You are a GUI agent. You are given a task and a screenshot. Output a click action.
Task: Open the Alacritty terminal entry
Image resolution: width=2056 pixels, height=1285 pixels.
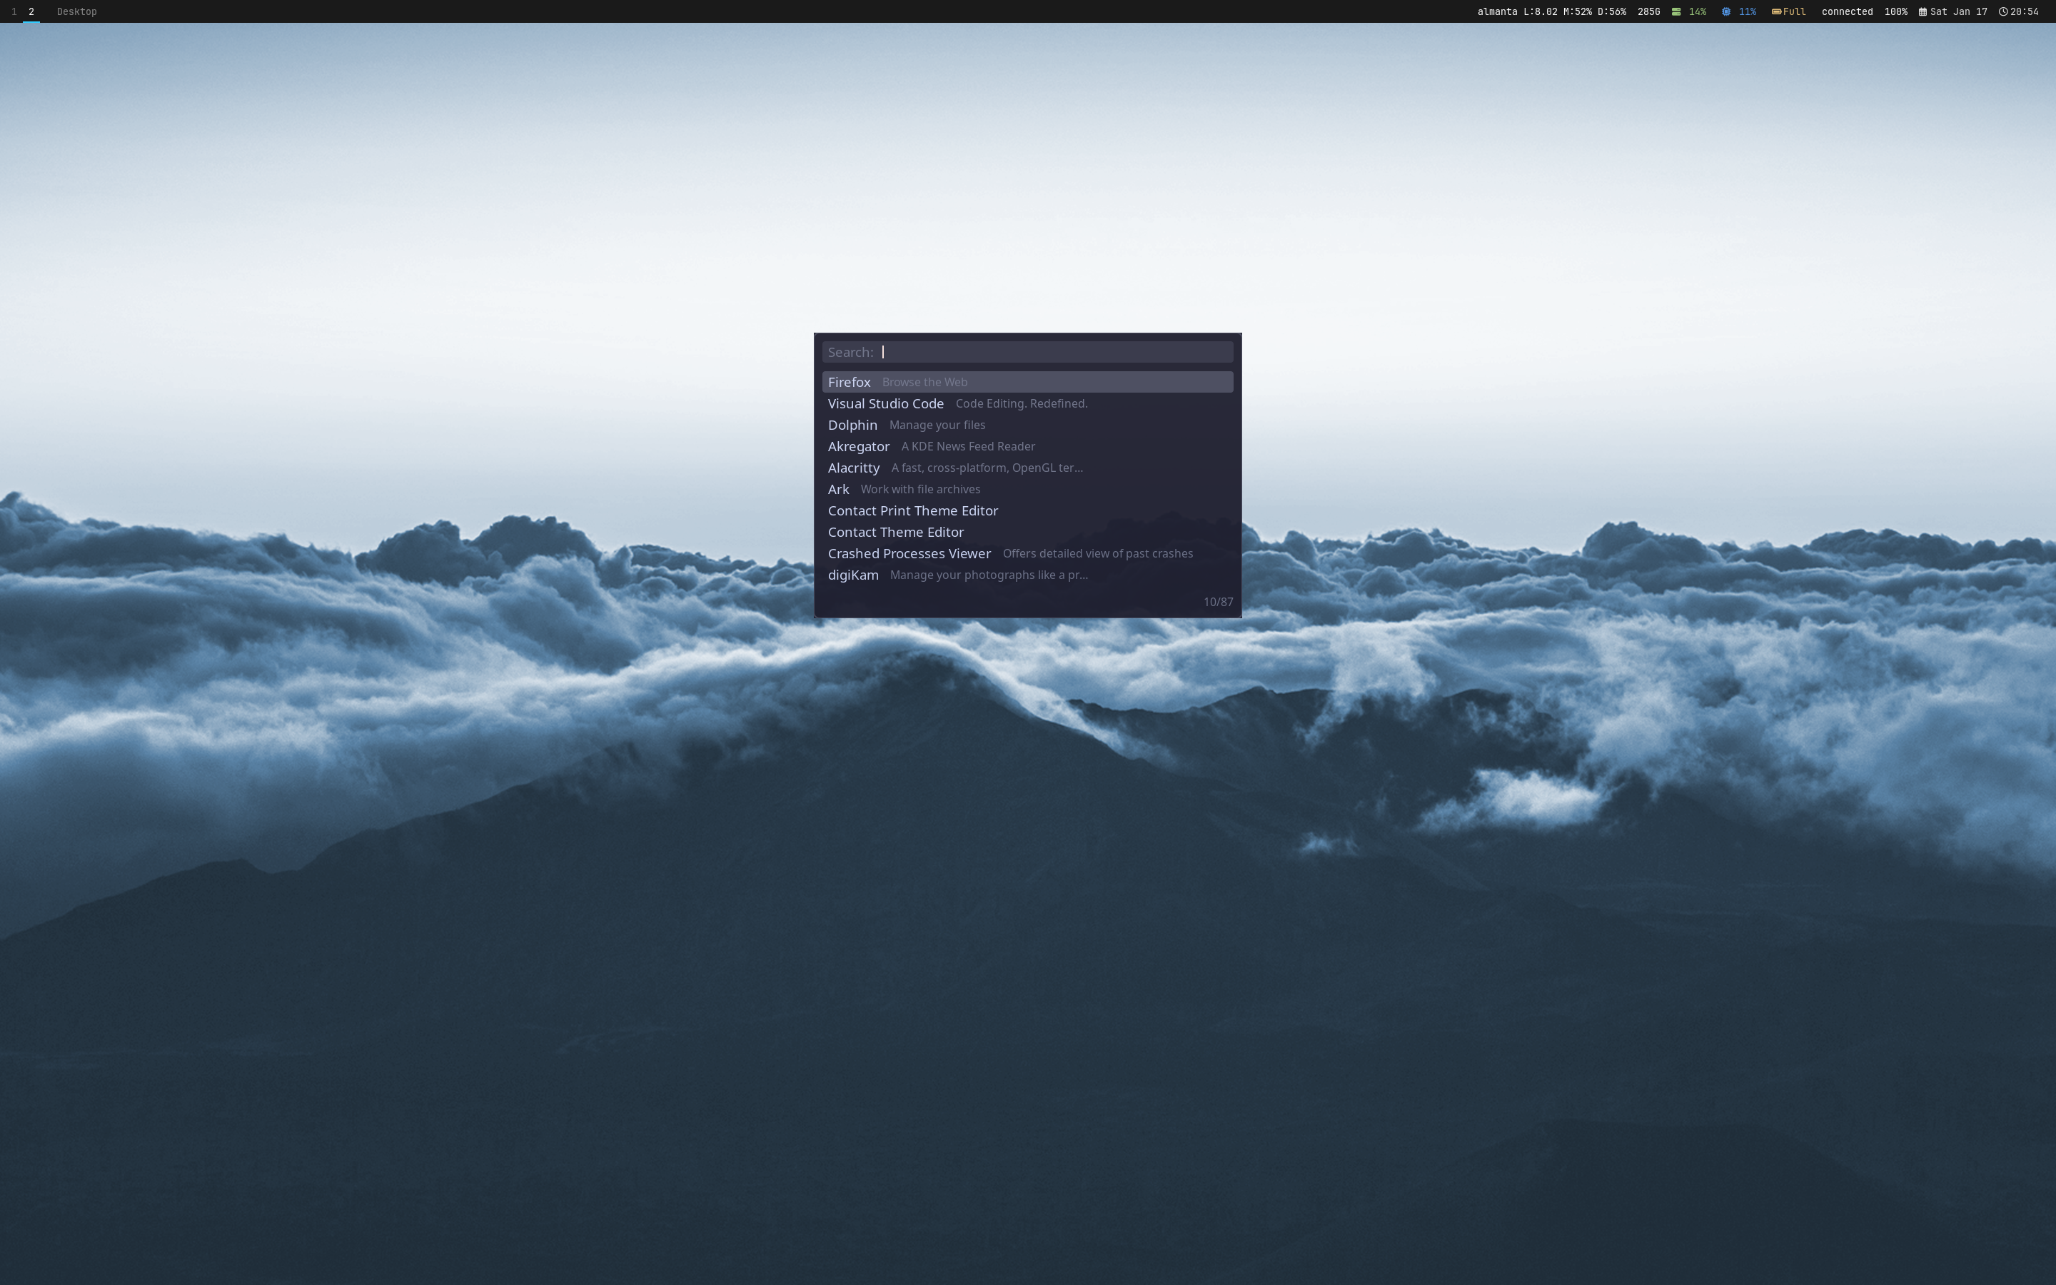854,468
